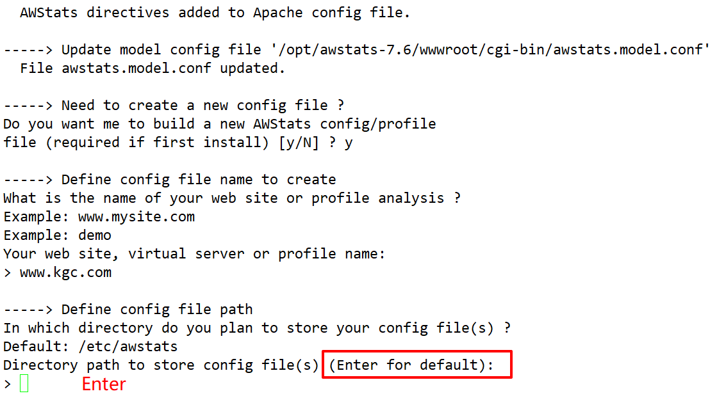This screenshot has height=396, width=726.
Task: Click the "Define config file path" heading
Action: [156, 310]
